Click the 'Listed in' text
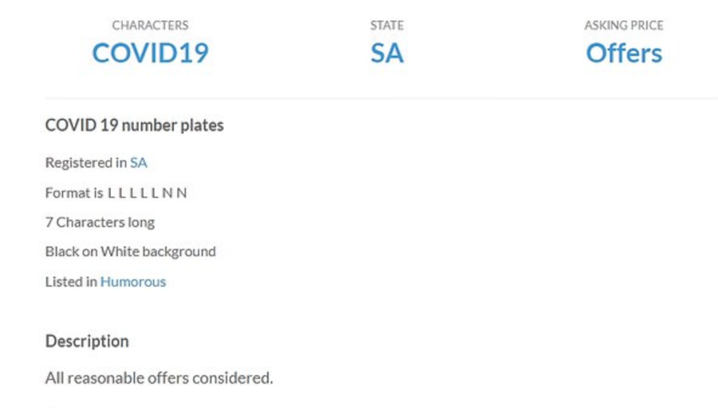This screenshot has width=718, height=408. pos(70,282)
